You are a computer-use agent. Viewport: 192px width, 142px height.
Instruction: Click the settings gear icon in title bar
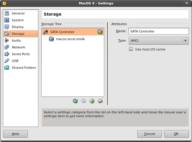(x=4, y=3)
